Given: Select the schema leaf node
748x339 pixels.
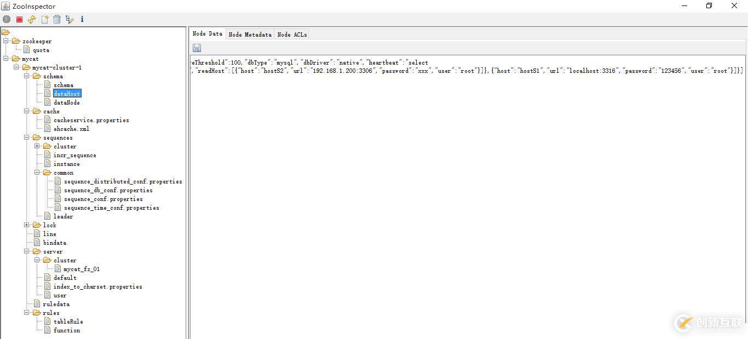Looking at the screenshot, I should (64, 85).
